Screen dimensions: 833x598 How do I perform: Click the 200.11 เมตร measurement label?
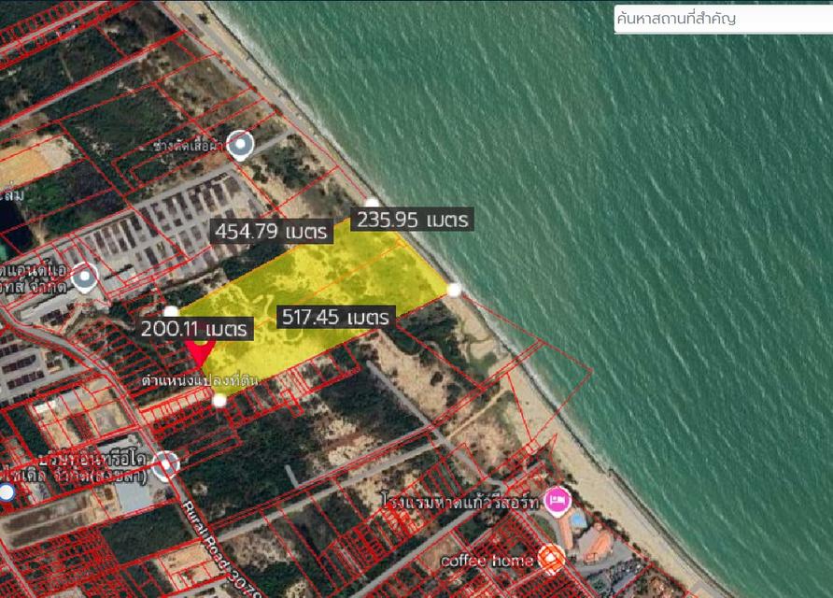[195, 329]
